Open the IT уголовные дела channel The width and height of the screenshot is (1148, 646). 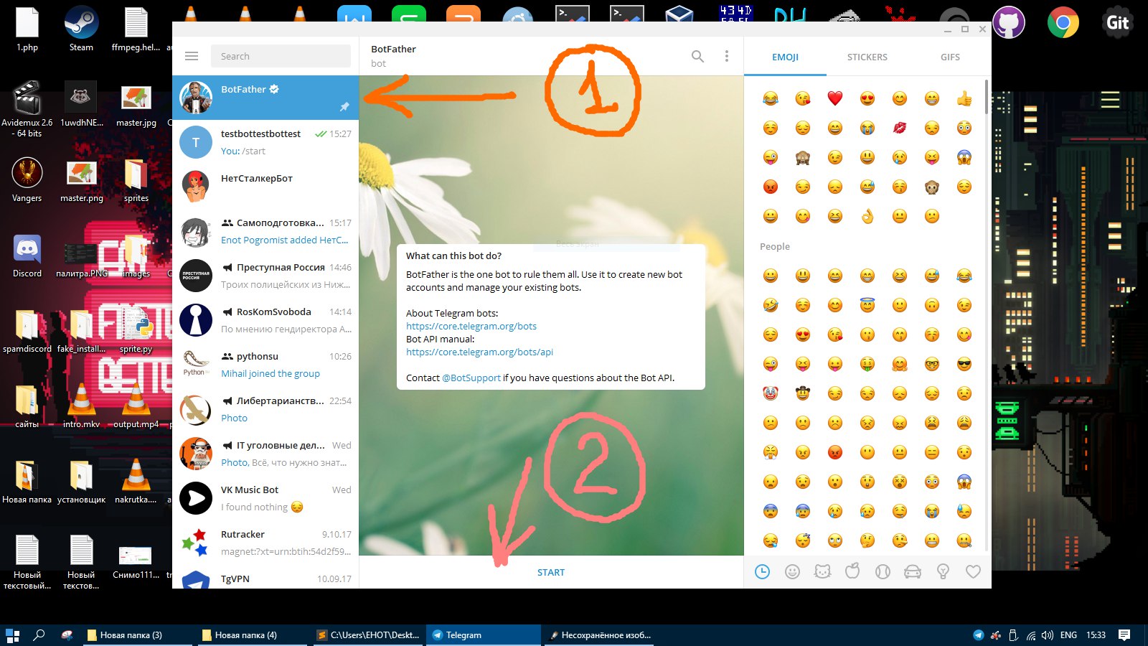(265, 454)
